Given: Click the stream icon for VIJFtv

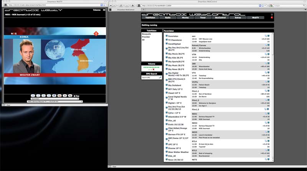Looking at the screenshot, I should click(x=268, y=82).
